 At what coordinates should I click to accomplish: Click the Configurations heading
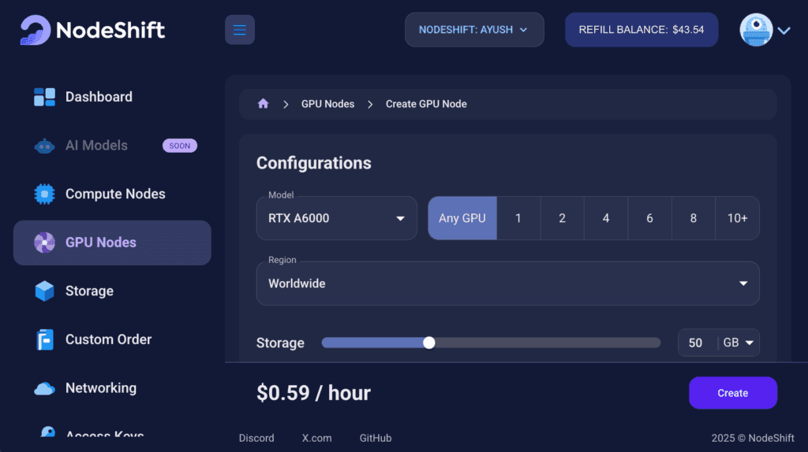click(314, 163)
